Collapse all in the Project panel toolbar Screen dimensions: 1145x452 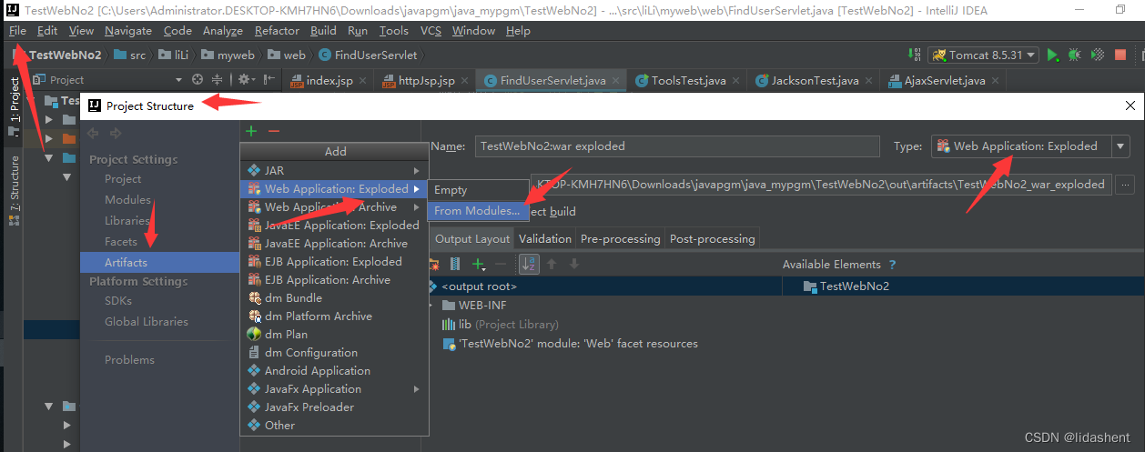point(218,80)
